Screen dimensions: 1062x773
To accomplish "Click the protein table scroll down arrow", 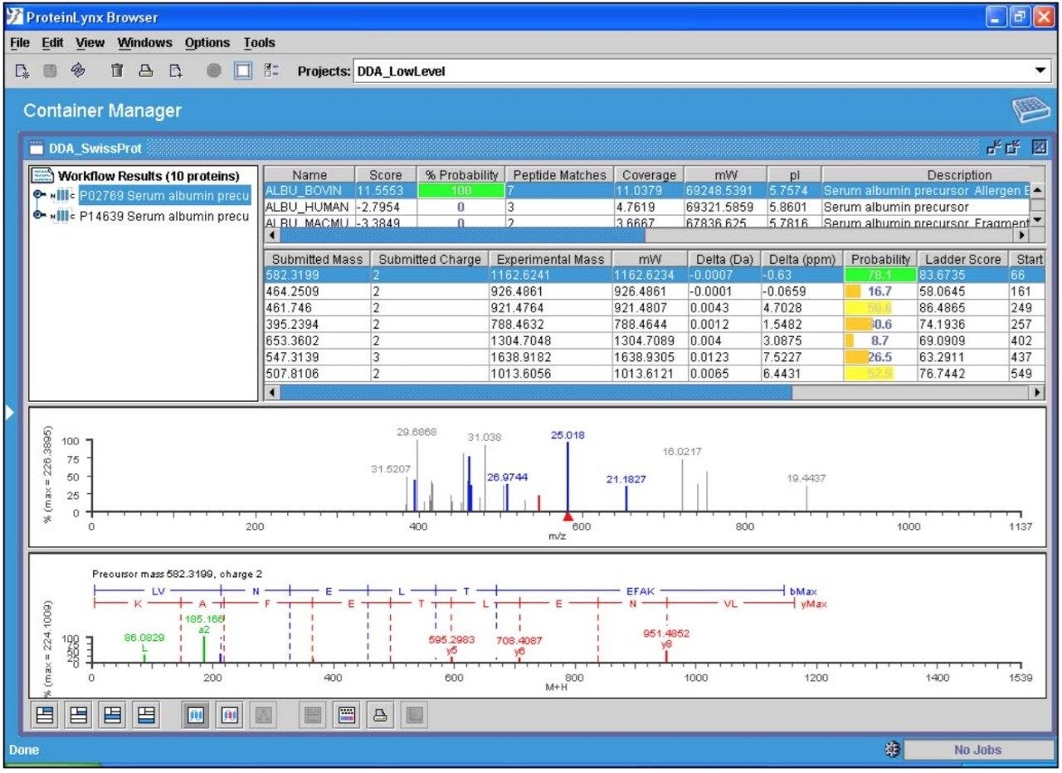I will click(1037, 220).
